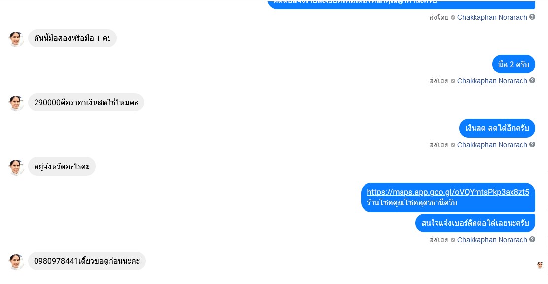Click check badge beside ส่งโดย under 'สนใจแจ้งเบอร์ติดต่อได้เลยนะครับ'

453,240
